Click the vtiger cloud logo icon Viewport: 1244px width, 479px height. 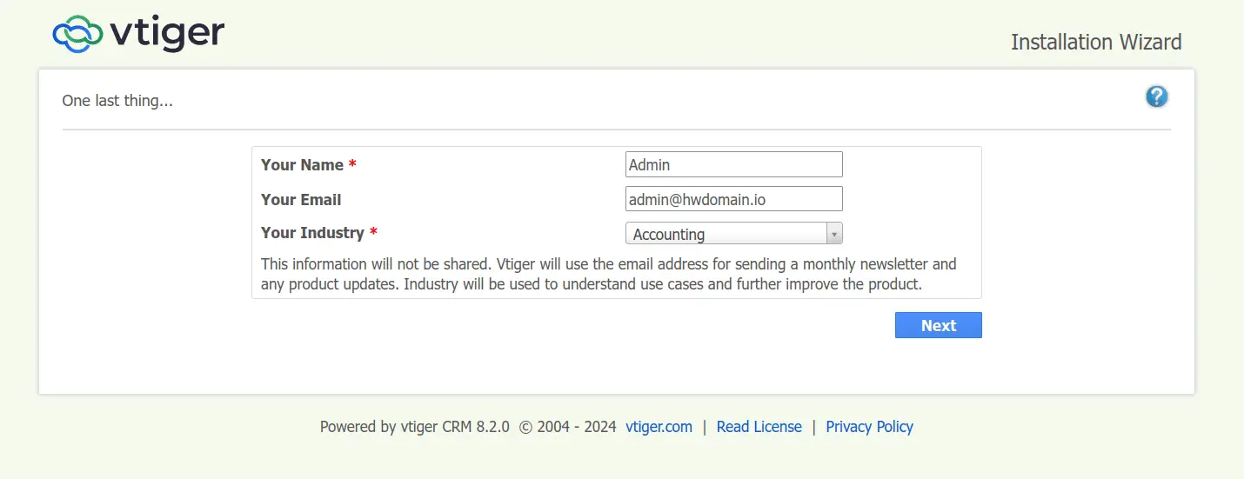(78, 35)
